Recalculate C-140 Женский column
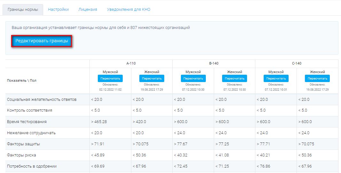Screen dimensions: 341x173 [317, 78]
